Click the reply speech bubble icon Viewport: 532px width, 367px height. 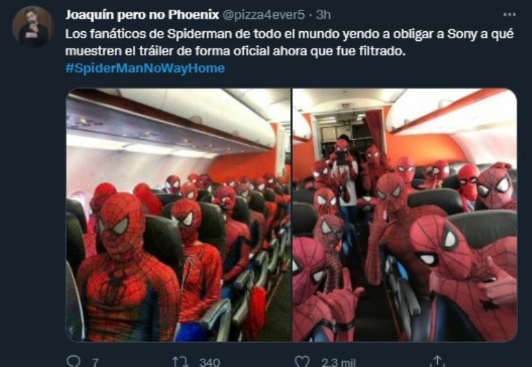pyautogui.click(x=73, y=361)
